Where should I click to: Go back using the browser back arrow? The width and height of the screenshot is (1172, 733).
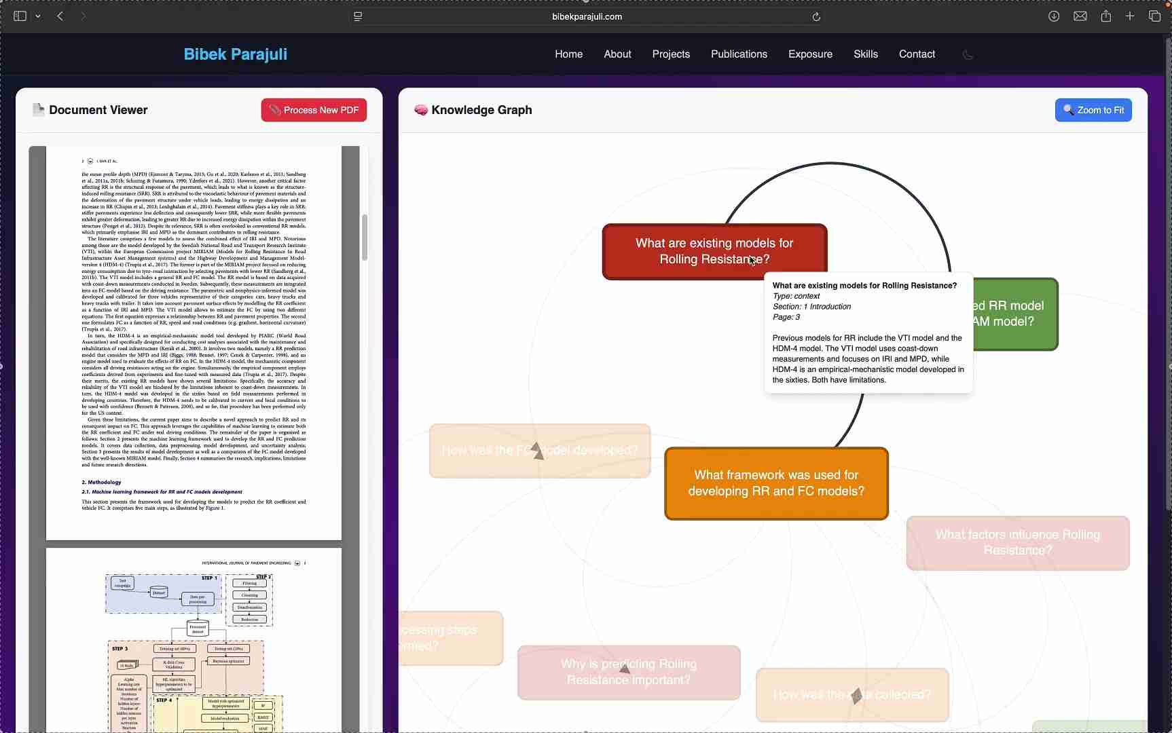60,16
